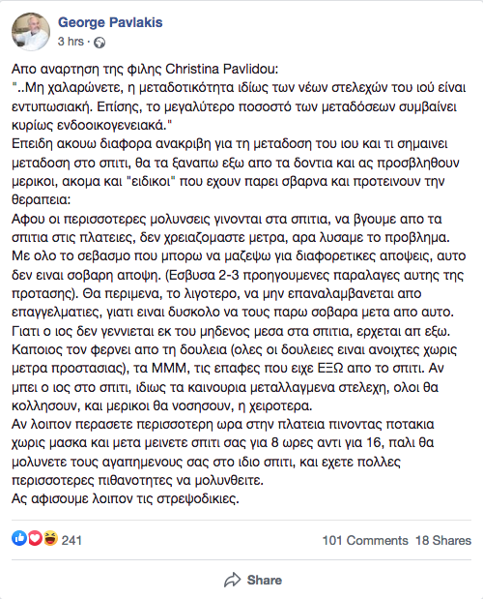Click the quoted line starting "..Μη χαλαρώνετε"
This screenshot has width=483, height=599.
pos(239,87)
